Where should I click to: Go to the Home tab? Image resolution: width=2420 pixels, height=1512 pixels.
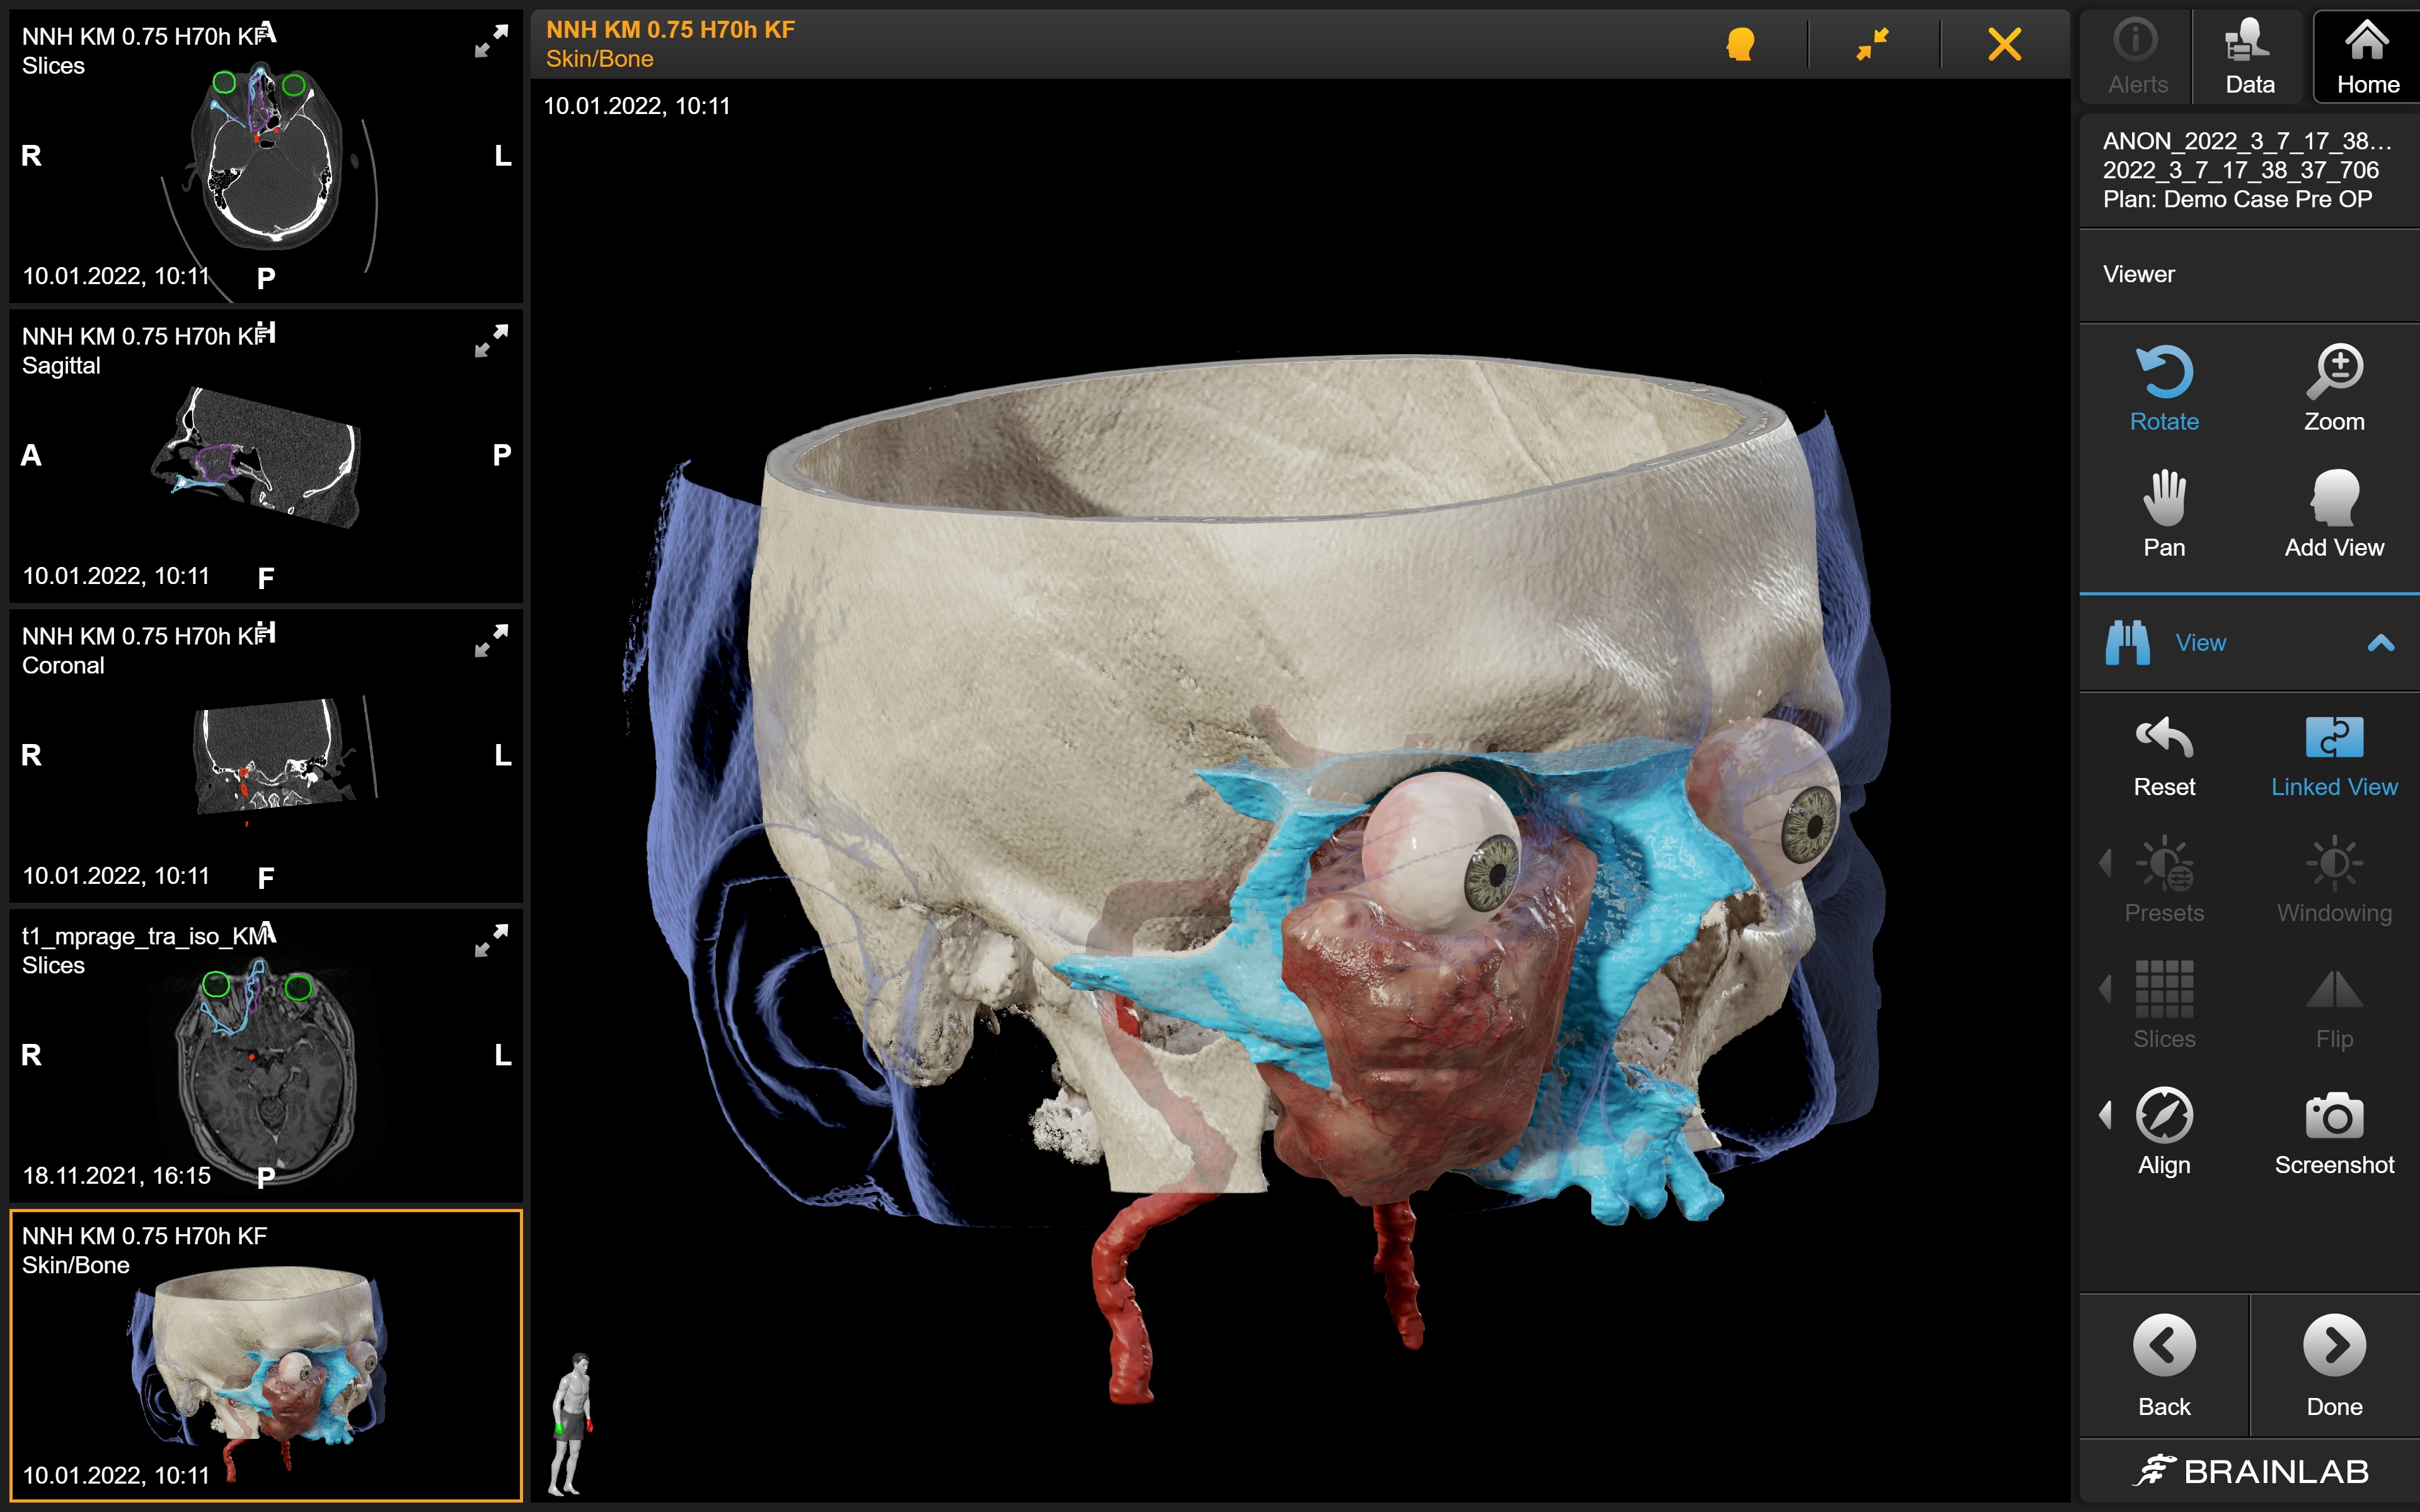click(x=2366, y=57)
